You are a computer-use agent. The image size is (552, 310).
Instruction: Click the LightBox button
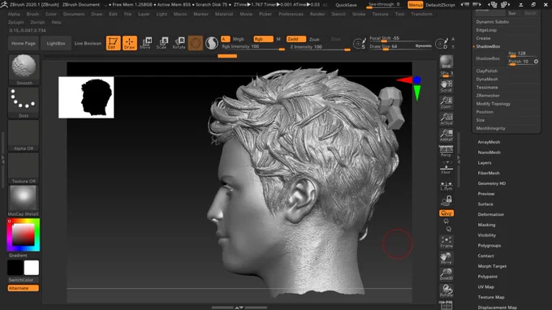[x=56, y=43]
